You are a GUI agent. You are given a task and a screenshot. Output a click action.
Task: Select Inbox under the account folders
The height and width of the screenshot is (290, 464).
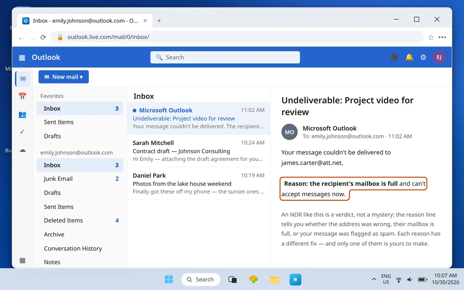(80, 165)
